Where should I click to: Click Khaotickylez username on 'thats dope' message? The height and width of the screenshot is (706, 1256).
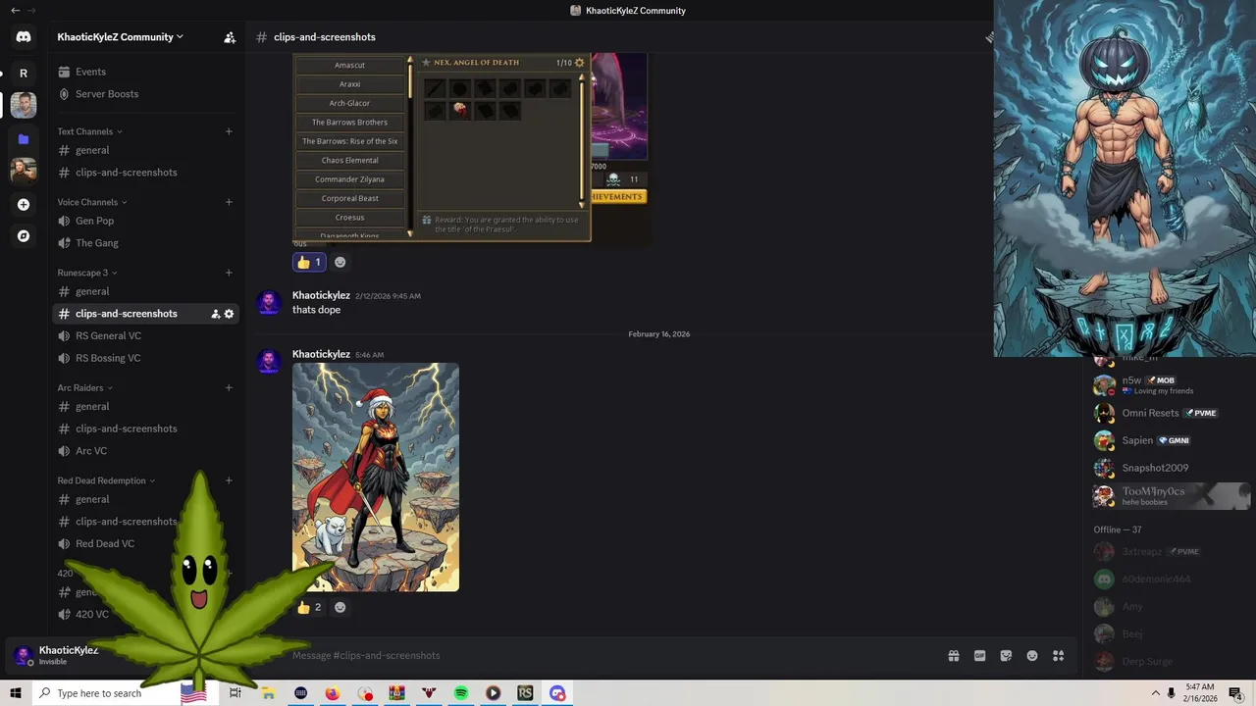[321, 295]
